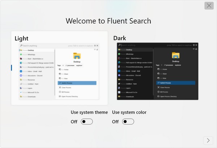217x148 pixels.
Task: Click WhatsApp icon in Dark preview list
Action: [x=119, y=54]
